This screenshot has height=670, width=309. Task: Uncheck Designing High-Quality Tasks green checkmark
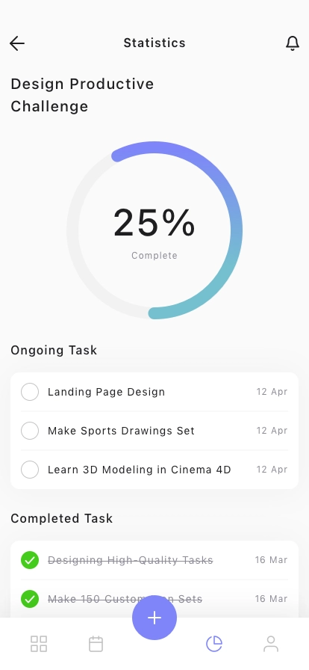pos(30,560)
